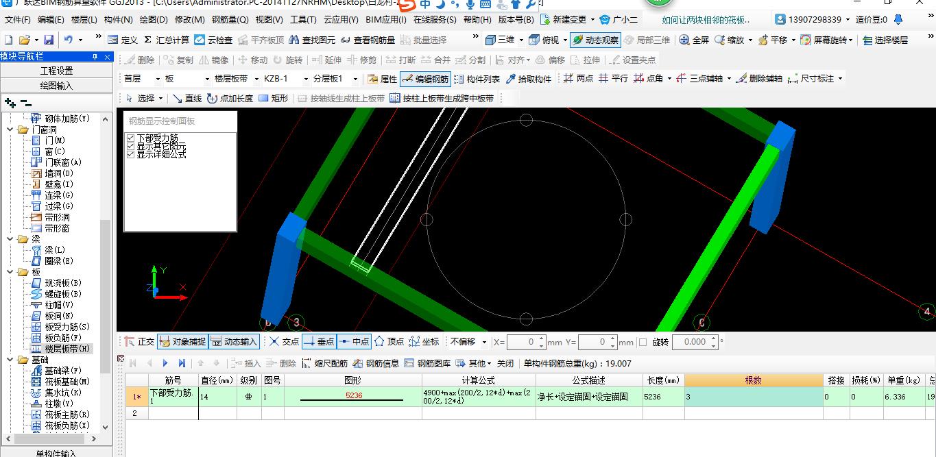936x457 pixels.
Task: Activate 动态观察 dynamic view tool
Action: point(595,40)
